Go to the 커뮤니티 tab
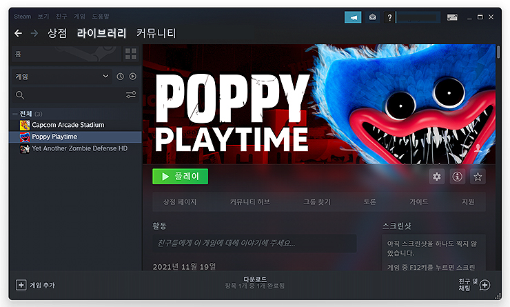The image size is (510, 307). 156,33
